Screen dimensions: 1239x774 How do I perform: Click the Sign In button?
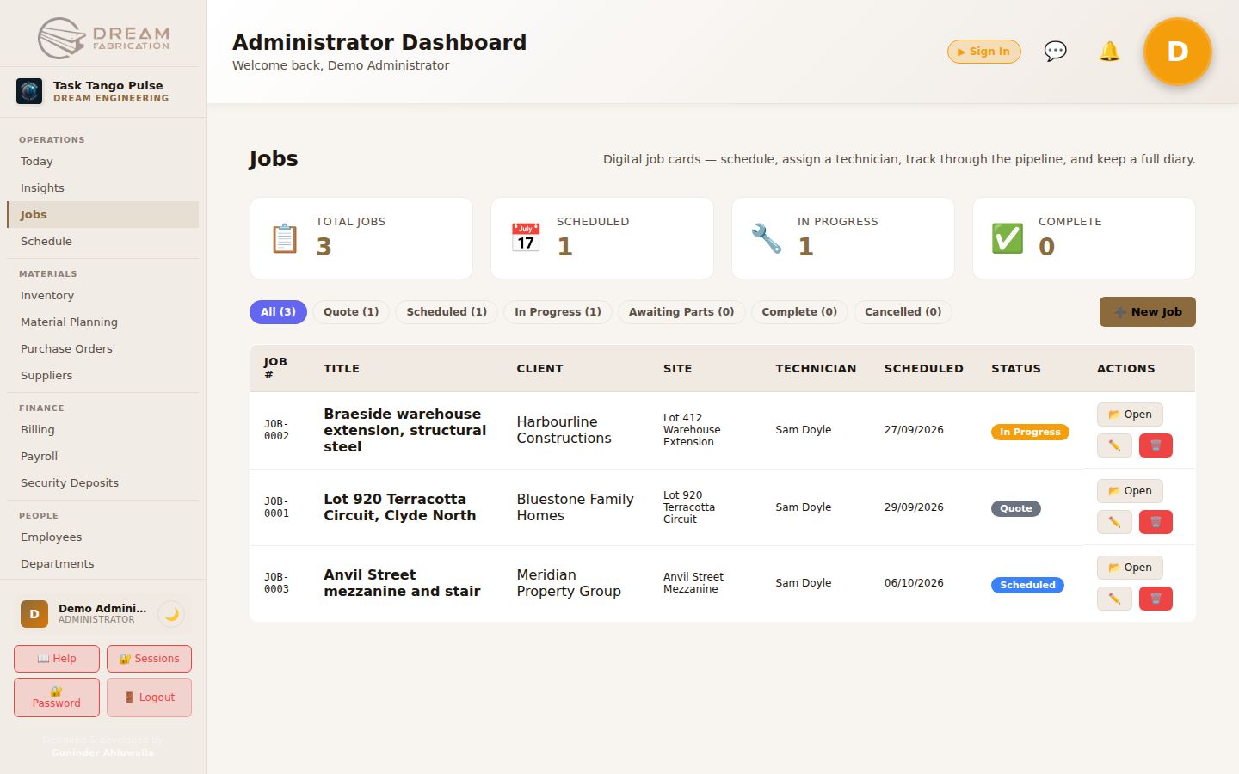[984, 52]
